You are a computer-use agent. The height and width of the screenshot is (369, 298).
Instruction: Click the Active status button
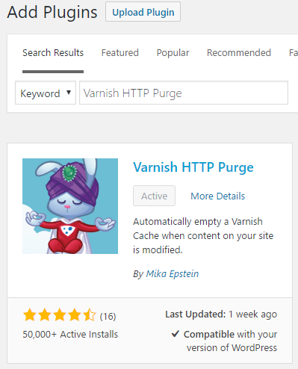click(154, 196)
